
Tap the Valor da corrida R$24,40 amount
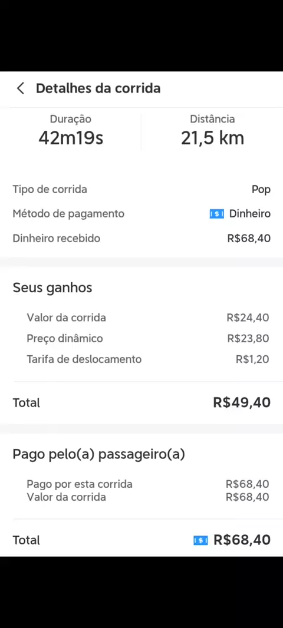coord(248,318)
